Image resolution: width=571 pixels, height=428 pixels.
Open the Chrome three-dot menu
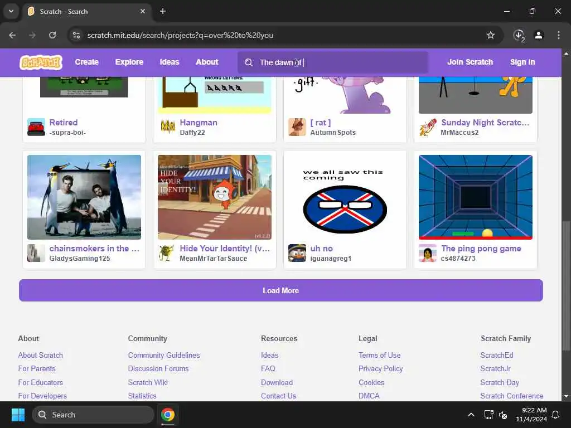559,35
